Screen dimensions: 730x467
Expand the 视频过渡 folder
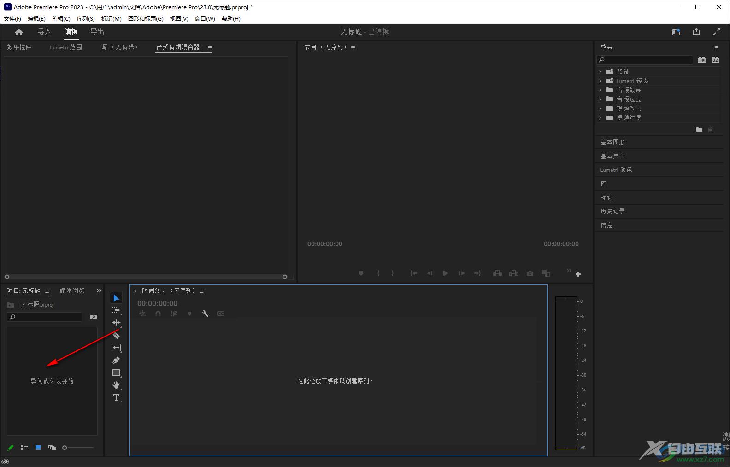(600, 118)
